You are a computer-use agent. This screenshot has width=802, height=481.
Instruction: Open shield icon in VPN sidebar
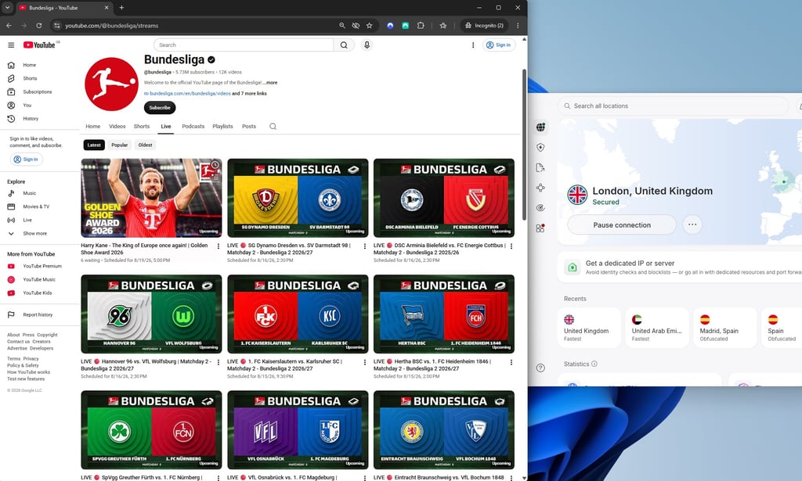point(540,148)
